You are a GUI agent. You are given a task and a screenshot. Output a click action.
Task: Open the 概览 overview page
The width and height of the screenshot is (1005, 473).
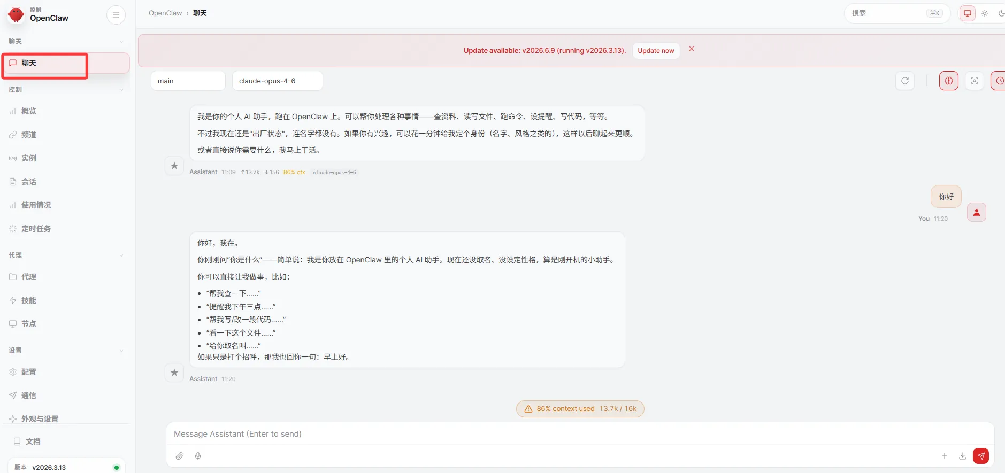[66, 111]
